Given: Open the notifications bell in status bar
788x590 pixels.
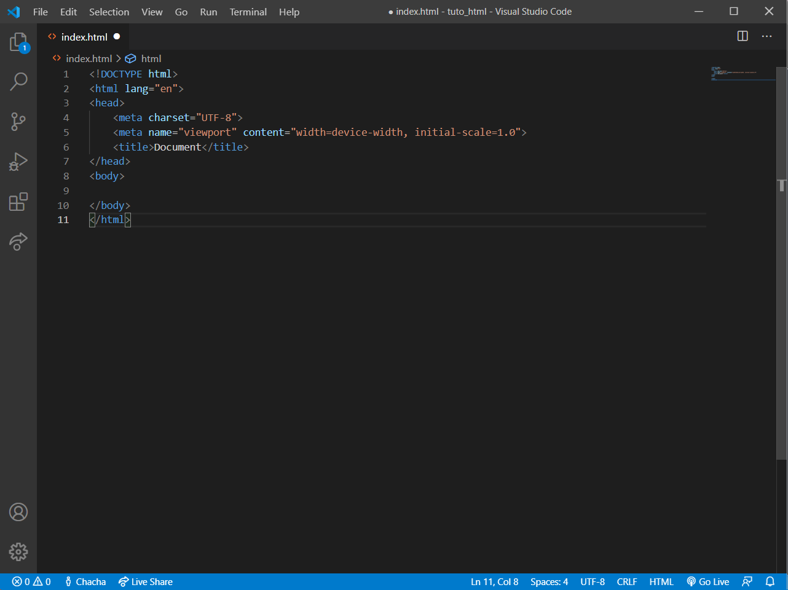Looking at the screenshot, I should tap(770, 581).
